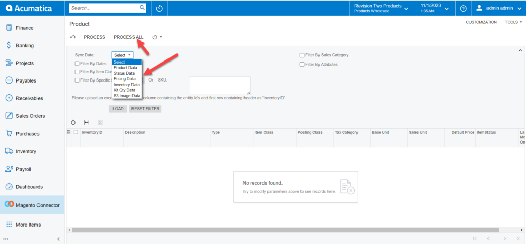This screenshot has height=244, width=526.
Task: Open the Sales Orders pencil icon
Action: point(9,116)
